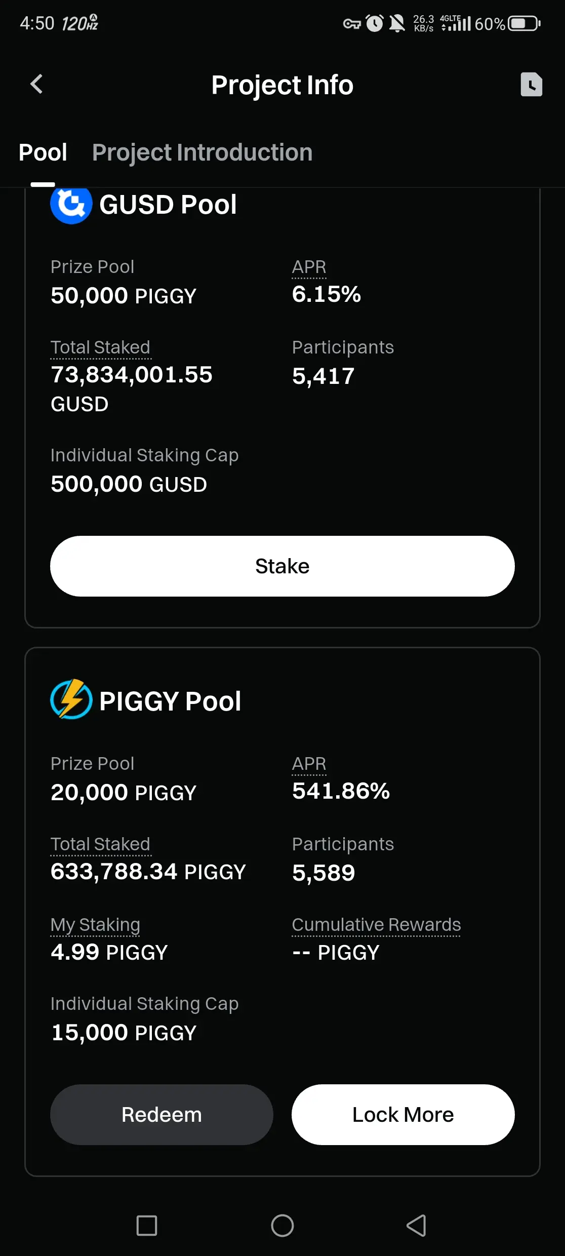Viewport: 565px width, 1256px height.
Task: Tap the Lock More button
Action: point(403,1115)
